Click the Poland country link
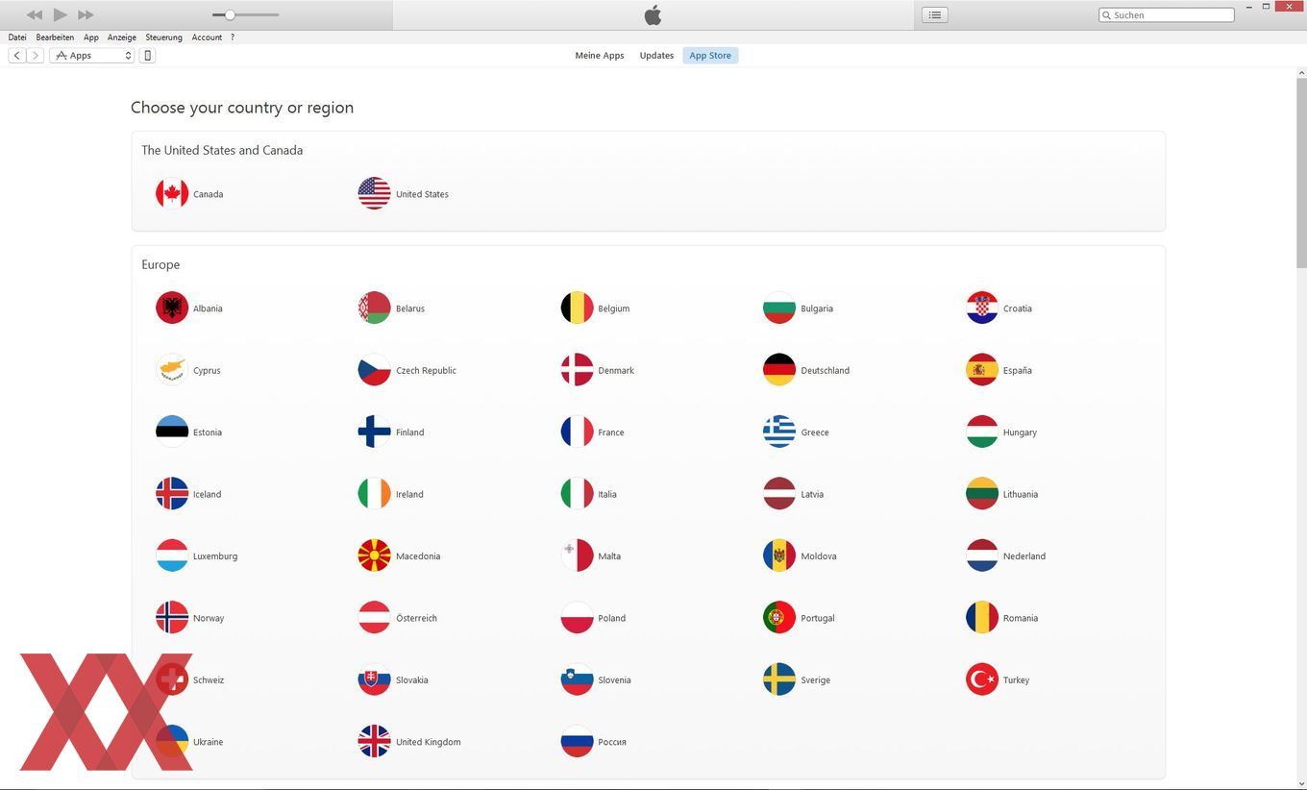 coord(611,618)
